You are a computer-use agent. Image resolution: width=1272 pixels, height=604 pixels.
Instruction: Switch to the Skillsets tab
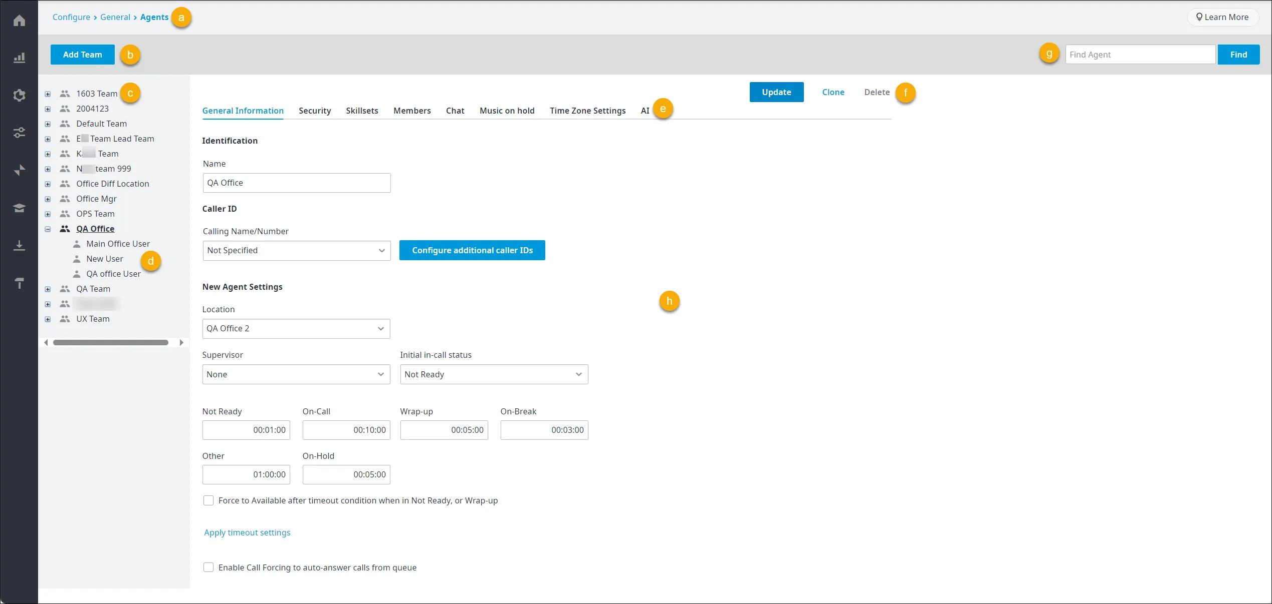(362, 111)
